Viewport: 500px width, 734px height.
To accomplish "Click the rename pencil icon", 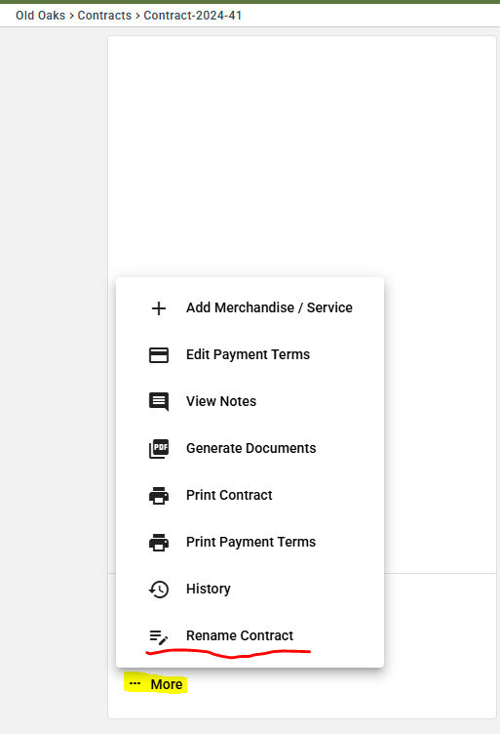I will tap(159, 636).
